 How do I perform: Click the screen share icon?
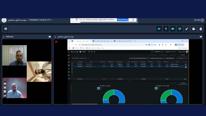180,29
